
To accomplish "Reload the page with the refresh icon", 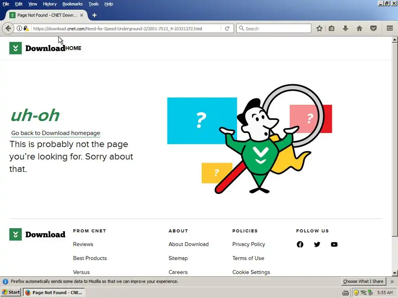I will [227, 28].
